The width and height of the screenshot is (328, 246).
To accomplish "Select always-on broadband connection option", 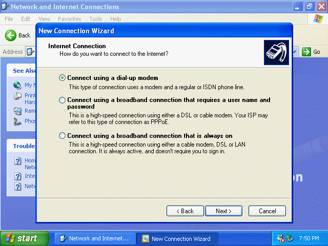I will coord(62,136).
